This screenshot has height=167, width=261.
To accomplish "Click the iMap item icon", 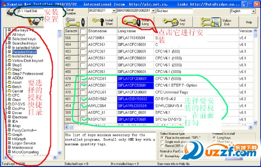I will [10, 126].
